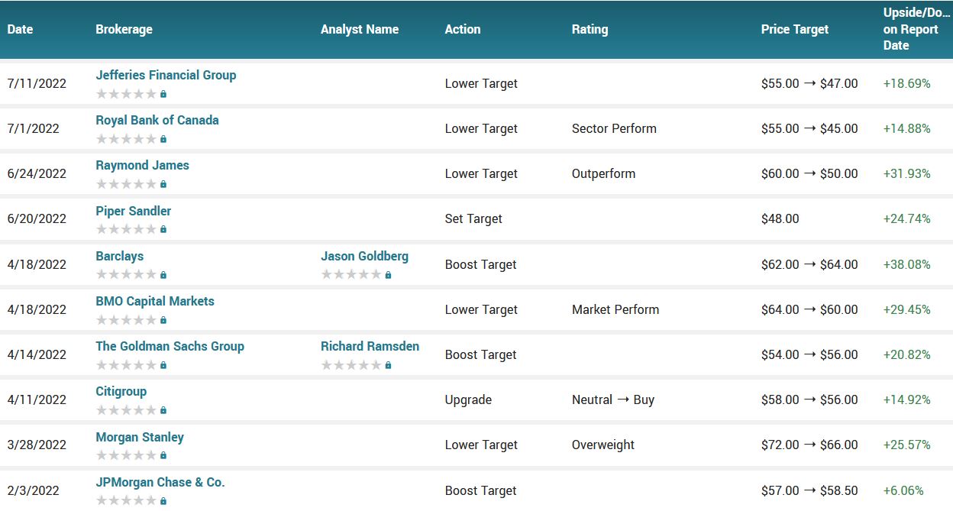Screen dimensions: 953x511
Task: Select the Neutral → Buy rating cell
Action: click(613, 399)
